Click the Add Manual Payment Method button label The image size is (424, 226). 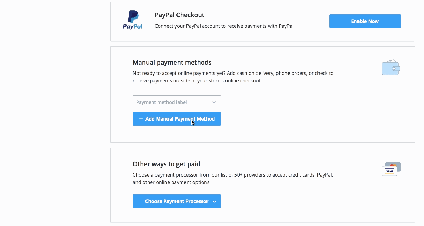point(180,119)
